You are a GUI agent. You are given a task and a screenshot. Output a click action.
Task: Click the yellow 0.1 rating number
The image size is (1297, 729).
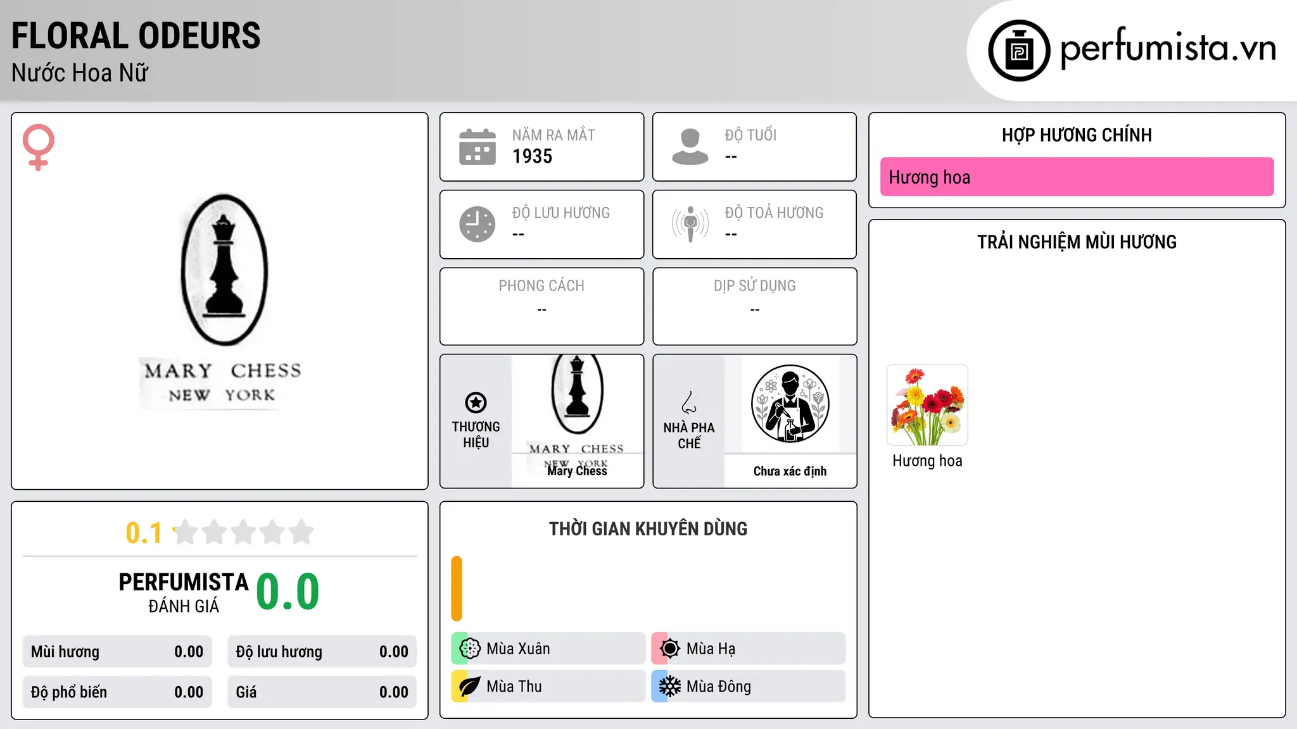point(144,533)
